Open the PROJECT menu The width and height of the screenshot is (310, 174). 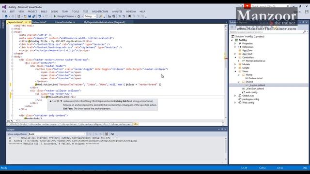click(32, 12)
